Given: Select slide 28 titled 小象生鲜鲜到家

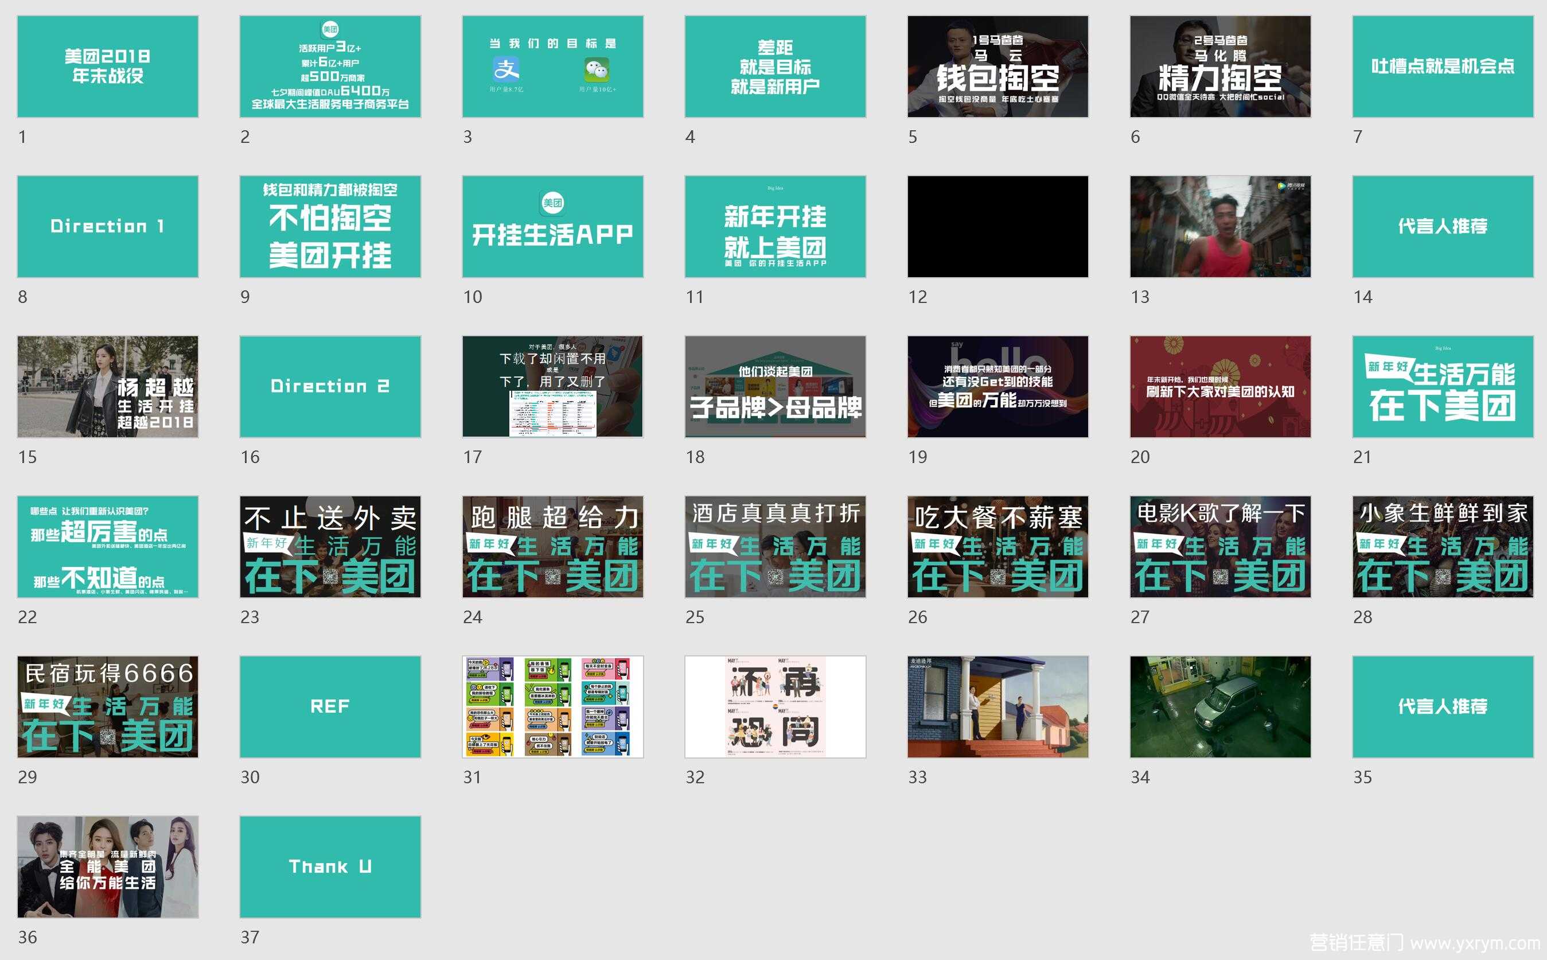Looking at the screenshot, I should click(1443, 547).
